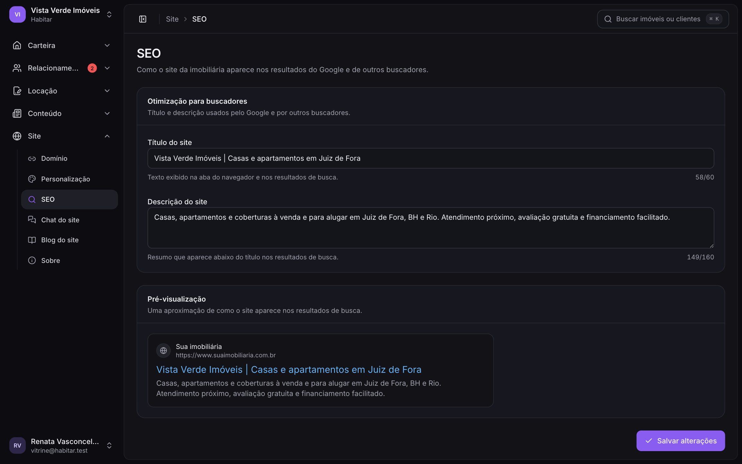
Task: Open the Vista Verde Imóveis workspace switcher
Action: point(61,15)
